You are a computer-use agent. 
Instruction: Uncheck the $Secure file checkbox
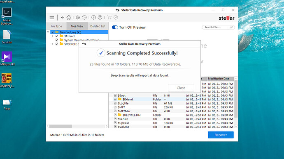tap(115, 119)
